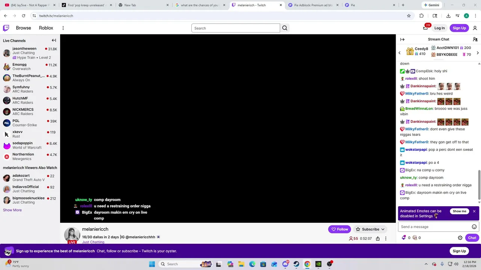481x270 pixels.
Task: Open adakozart recommended channel
Action: pyautogui.click(x=30, y=177)
